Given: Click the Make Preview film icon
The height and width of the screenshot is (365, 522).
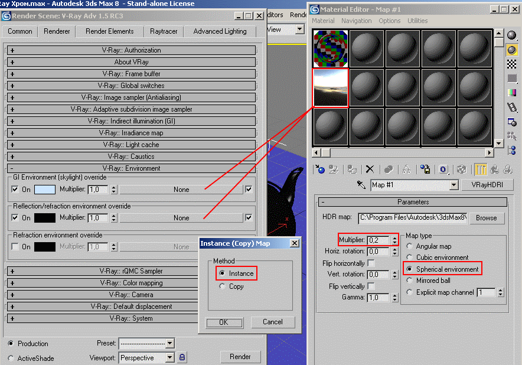Looking at the screenshot, I should [x=512, y=107].
